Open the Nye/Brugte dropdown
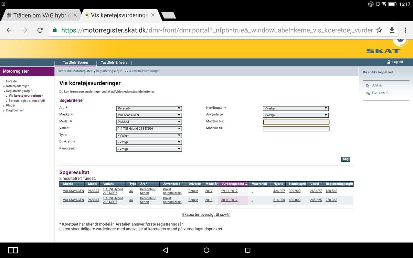The width and height of the screenshot is (413, 258). click(295, 108)
